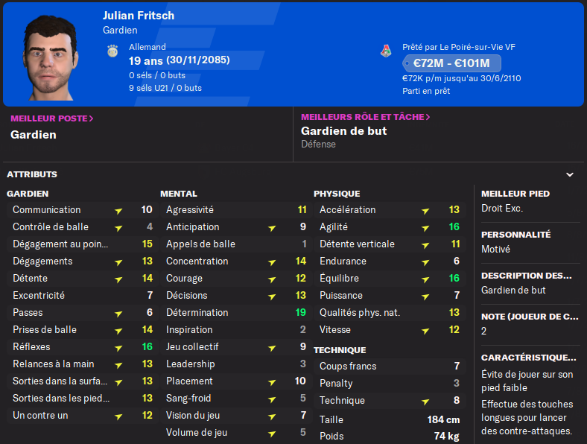Click the €72M - €101M value badge

(x=451, y=63)
